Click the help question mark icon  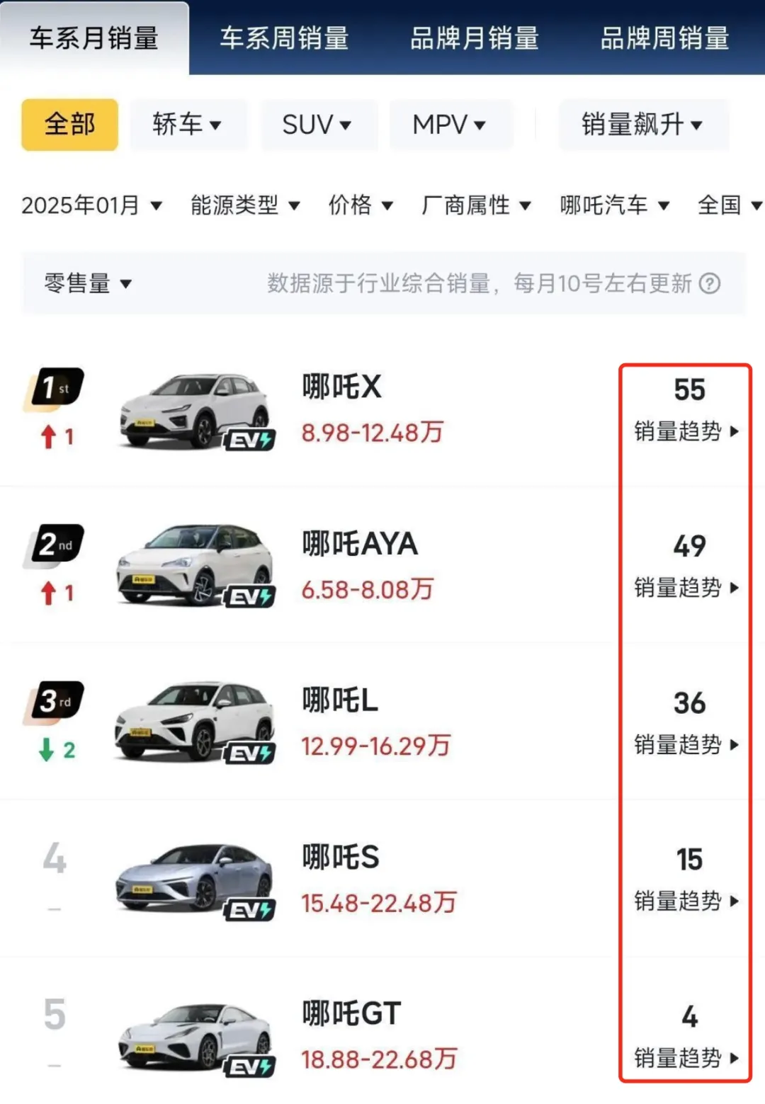[x=709, y=284]
